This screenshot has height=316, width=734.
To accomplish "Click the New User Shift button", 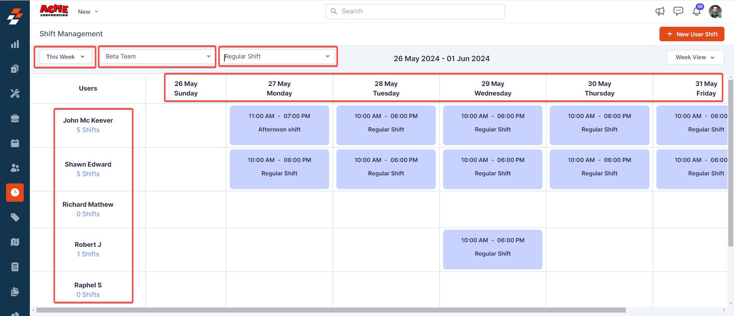I will tap(692, 34).
